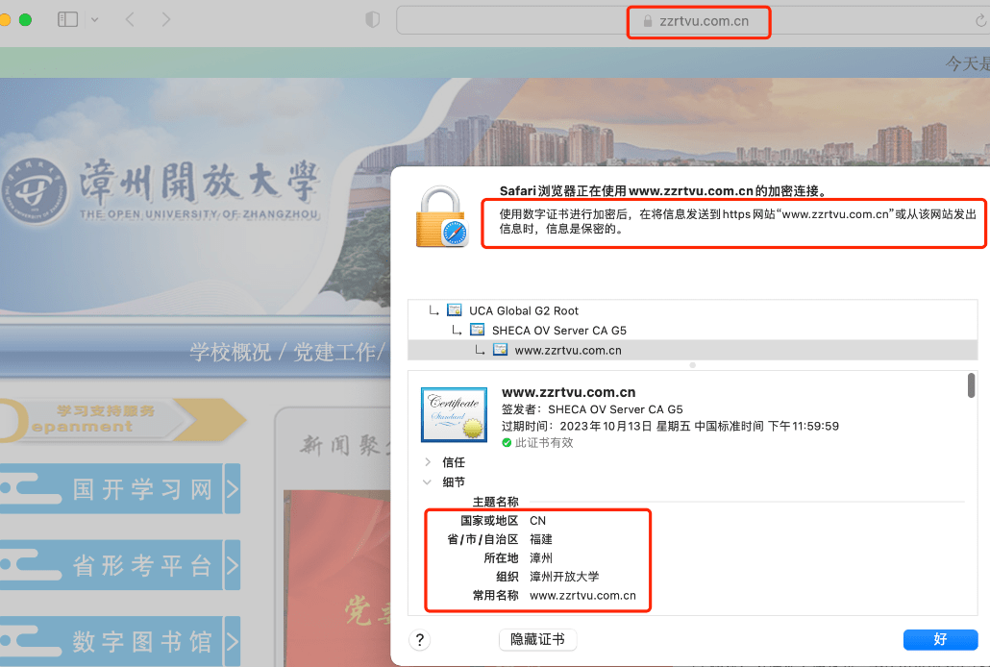Click the 隐藏证书 button
990x667 pixels.
click(x=538, y=639)
